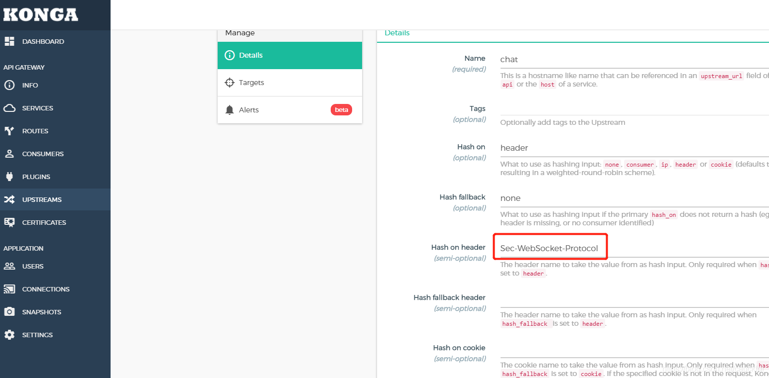
Task: Click the Plugins plug icon
Action: pos(9,177)
